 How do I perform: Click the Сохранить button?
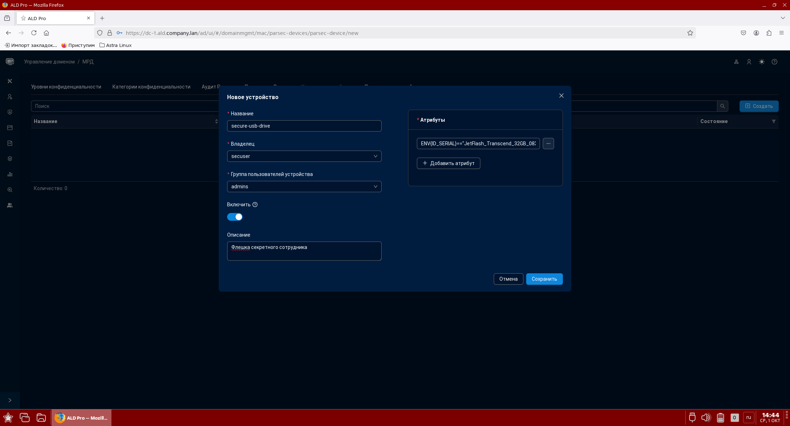[544, 279]
